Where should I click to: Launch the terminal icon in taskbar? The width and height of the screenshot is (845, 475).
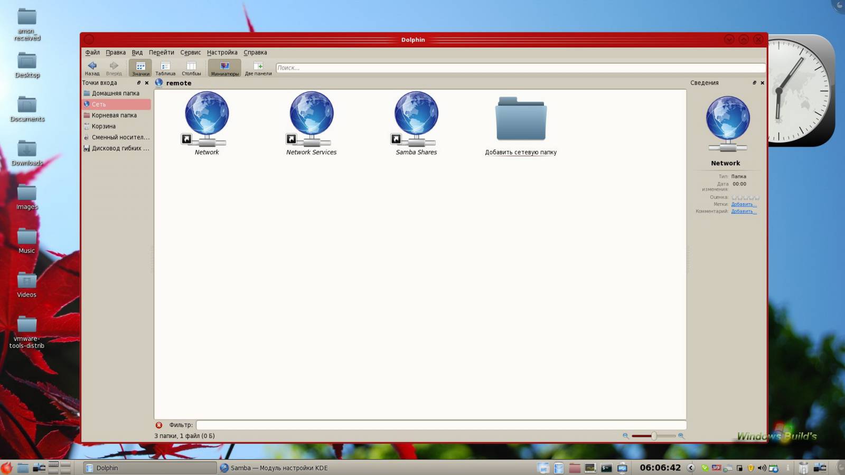(606, 468)
